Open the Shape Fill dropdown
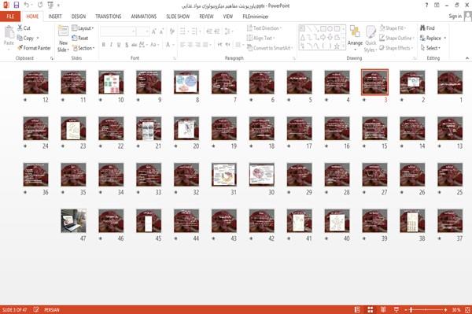The width and height of the screenshot is (472, 314). [x=393, y=28]
